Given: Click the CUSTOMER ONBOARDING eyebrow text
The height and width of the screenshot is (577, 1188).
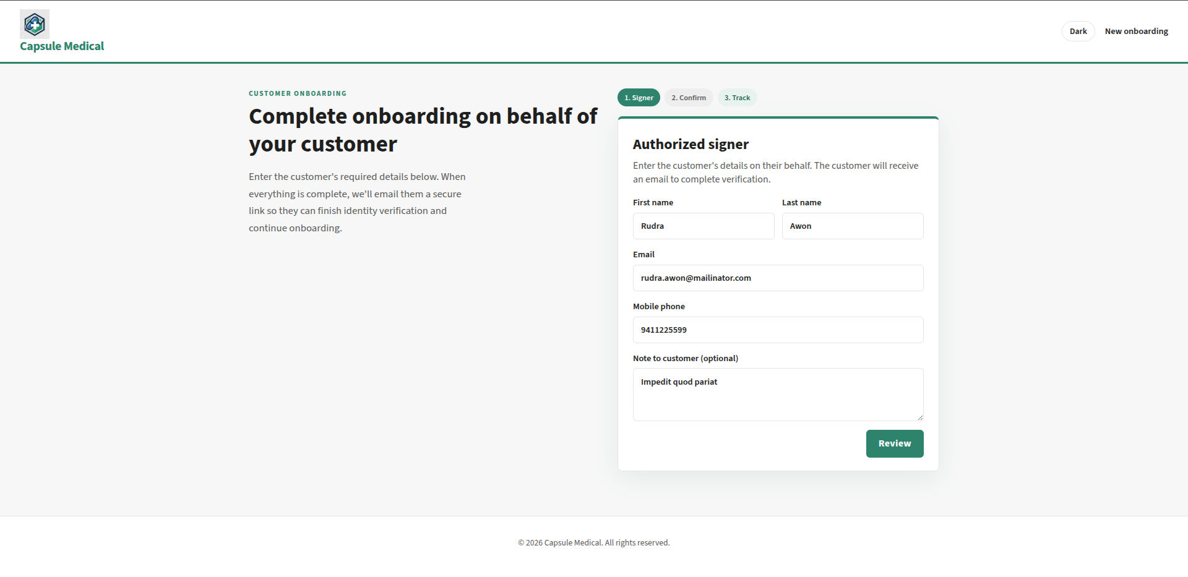Looking at the screenshot, I should tap(298, 93).
